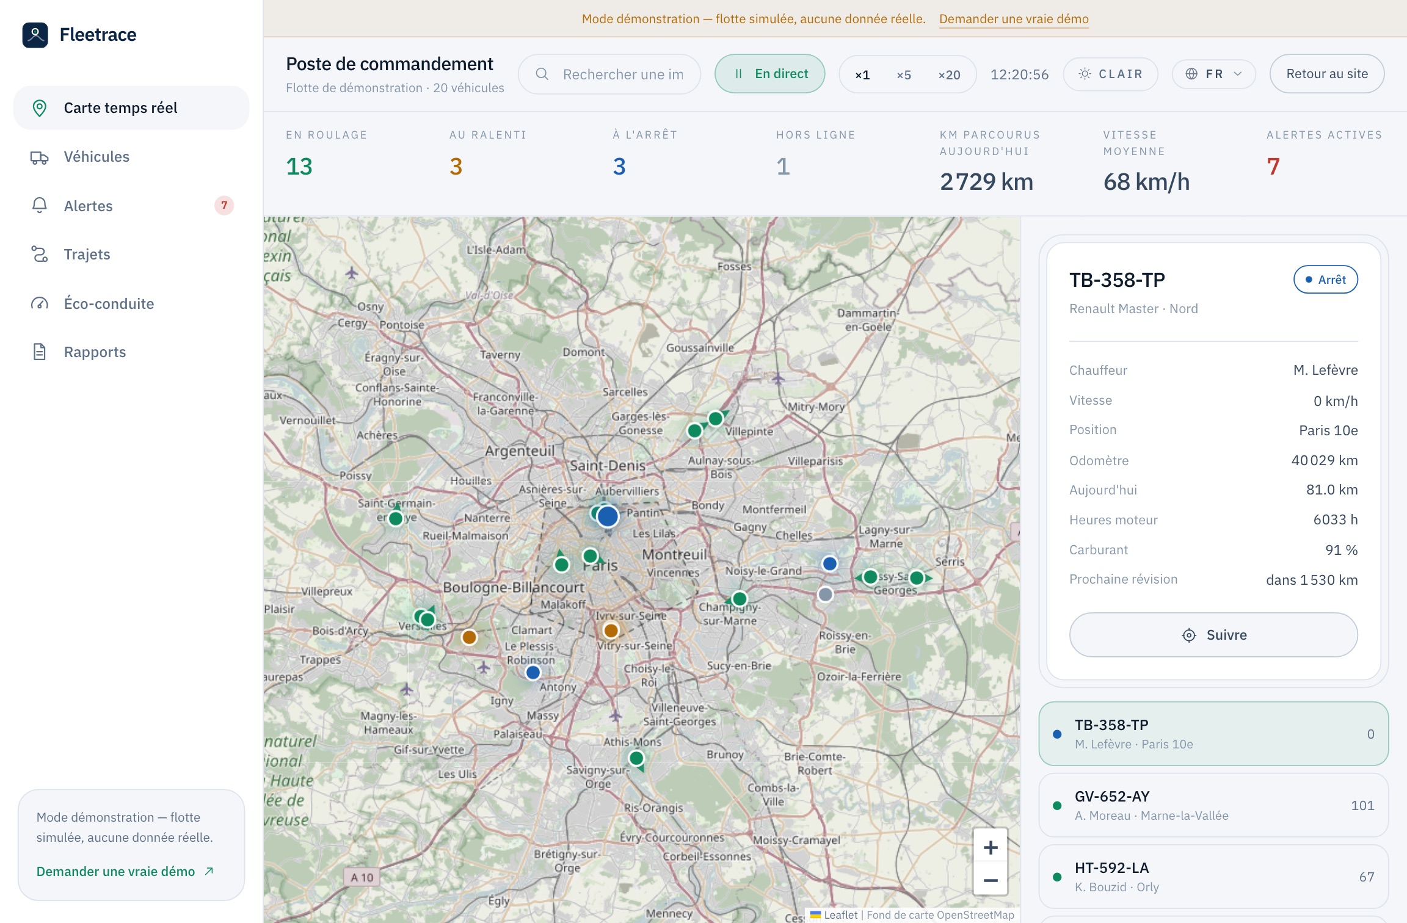The image size is (1407, 923).
Task: Click the blue marker above the grey offline marker
Action: point(829,563)
